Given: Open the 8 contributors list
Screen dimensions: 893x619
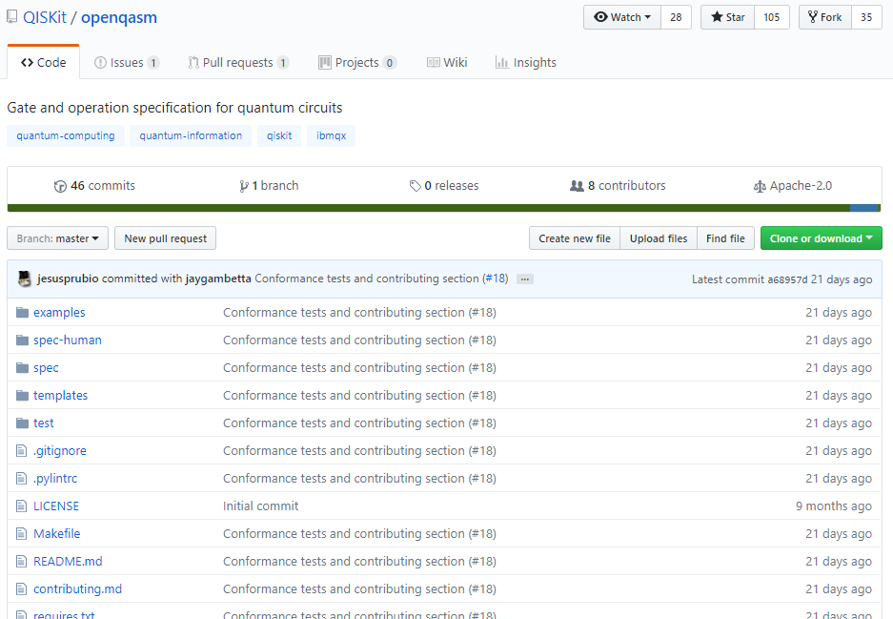Looking at the screenshot, I should [x=618, y=186].
